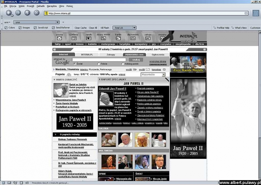
Task: Click the INTERIA.PL logo
Action: point(189,36)
